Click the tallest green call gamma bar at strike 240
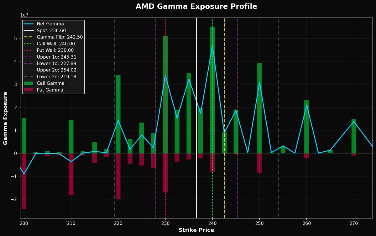 click(212, 90)
